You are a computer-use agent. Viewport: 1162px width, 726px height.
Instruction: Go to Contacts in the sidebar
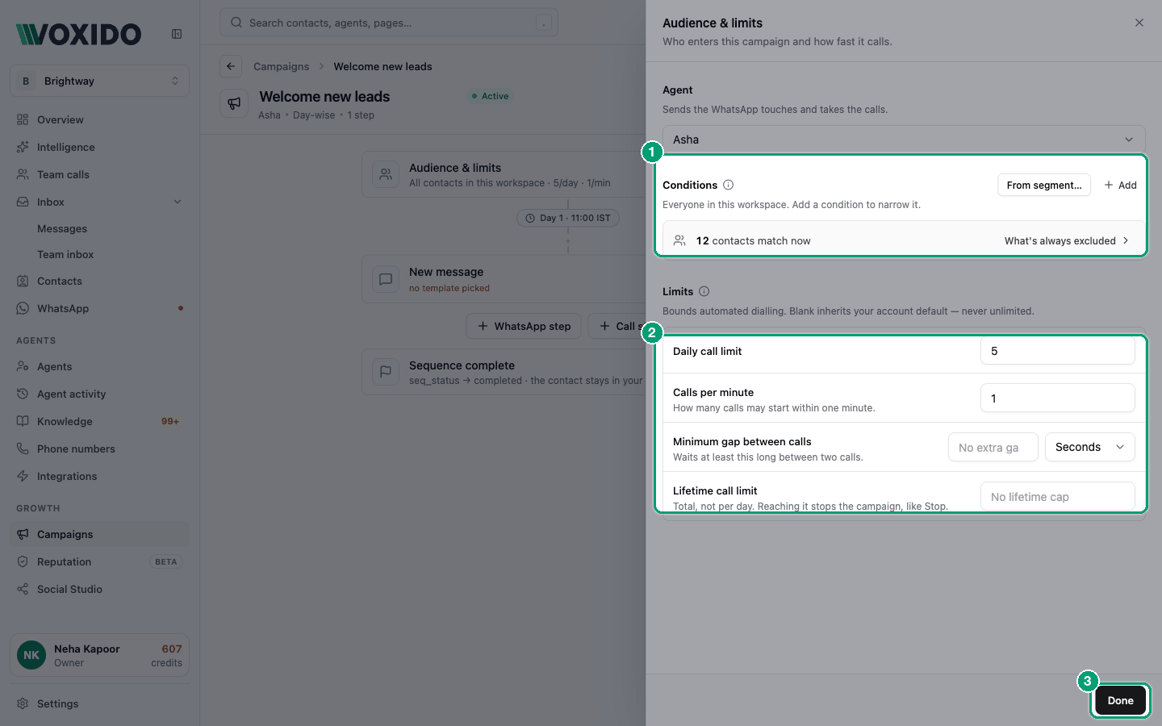[100, 281]
